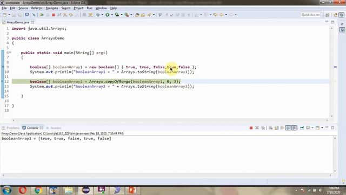Switch to the Javadoc tab
Screen dimensions: 346x195
click(54, 128)
